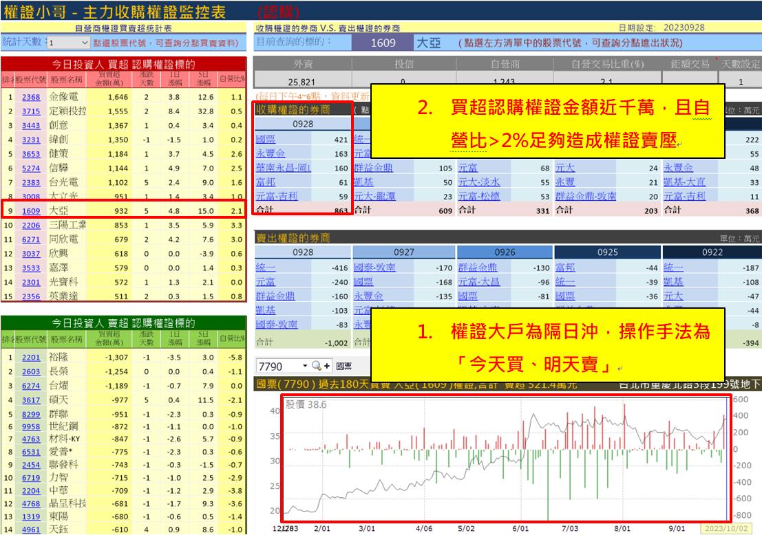Open stock code 4961 天鈺 link
762x535 pixels.
pos(31,529)
